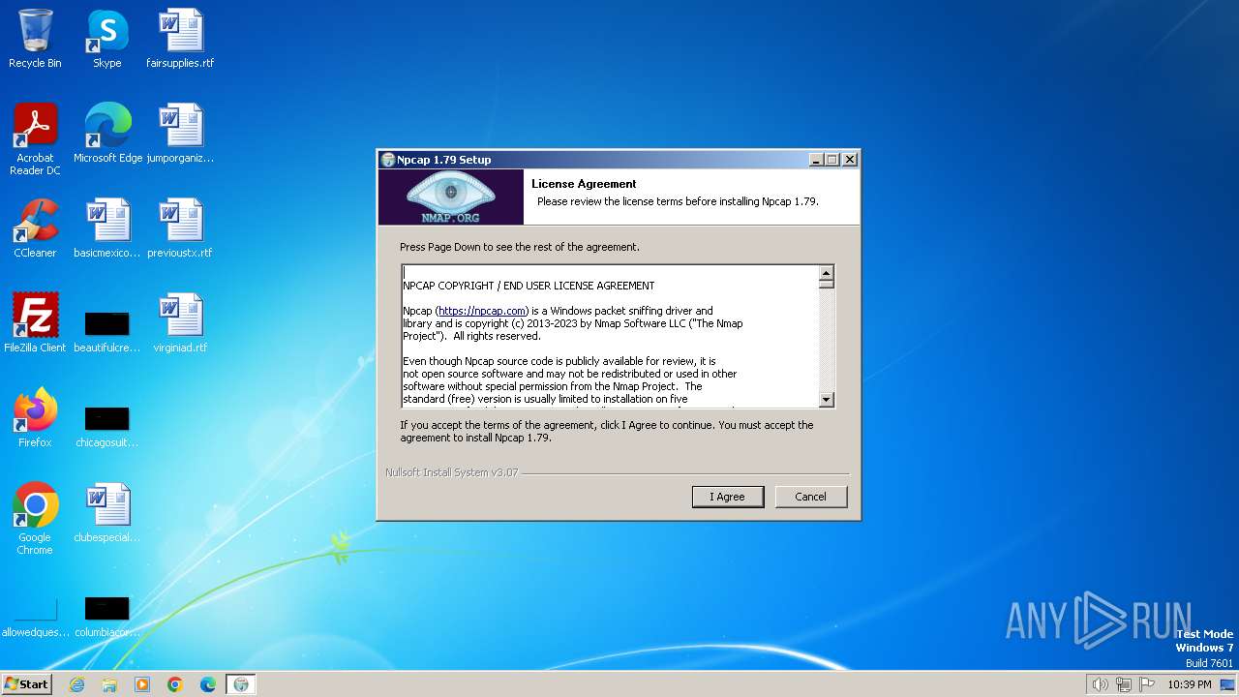1239x697 pixels.
Task: Select the Google Chrome desktop shortcut
Action: (35, 519)
